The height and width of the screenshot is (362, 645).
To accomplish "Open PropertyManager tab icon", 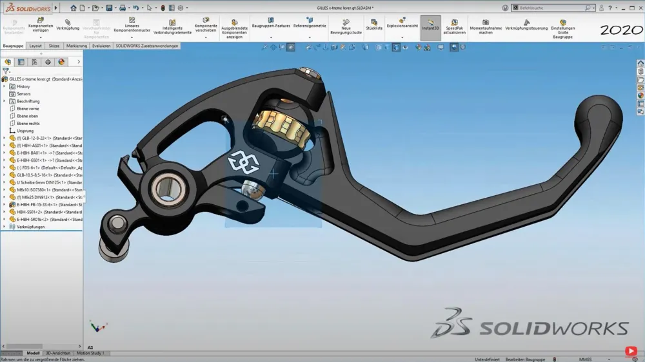I will click(x=21, y=62).
